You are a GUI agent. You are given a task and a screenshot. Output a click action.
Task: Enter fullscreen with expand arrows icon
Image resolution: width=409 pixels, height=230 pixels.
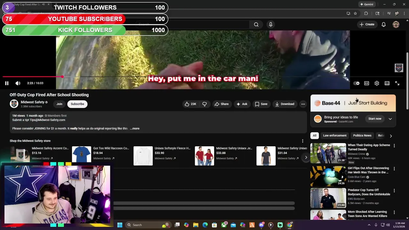click(x=397, y=83)
